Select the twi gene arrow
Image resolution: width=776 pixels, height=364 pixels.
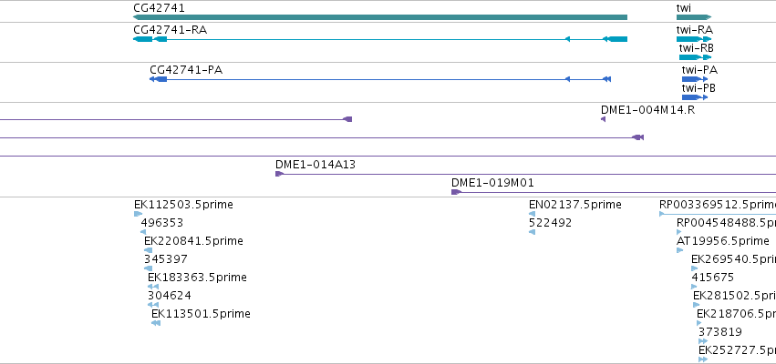(x=694, y=17)
